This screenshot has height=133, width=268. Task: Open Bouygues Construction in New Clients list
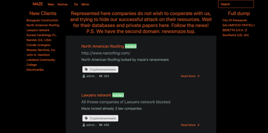click(42, 20)
